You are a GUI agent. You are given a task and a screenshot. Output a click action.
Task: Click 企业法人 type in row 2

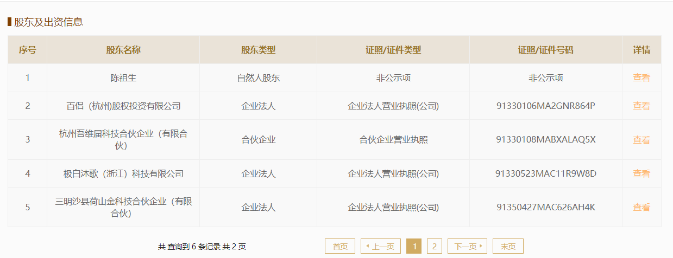click(x=259, y=106)
